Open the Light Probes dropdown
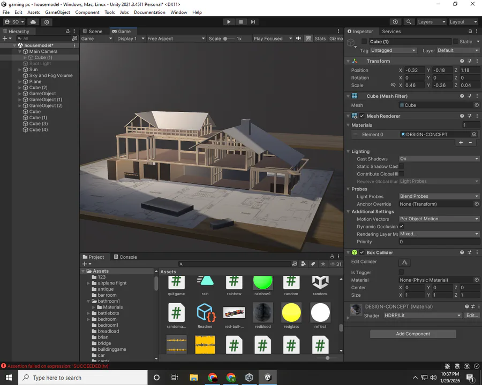 tap(439, 196)
